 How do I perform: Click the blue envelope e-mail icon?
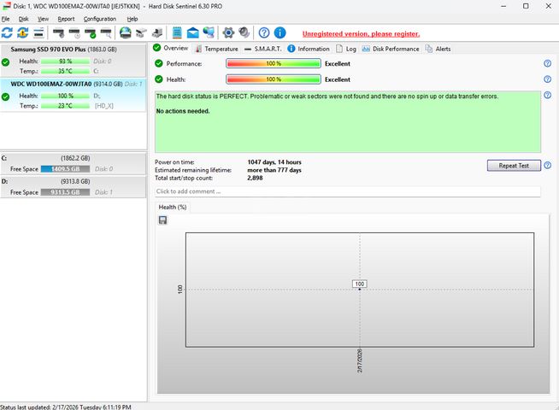click(193, 33)
